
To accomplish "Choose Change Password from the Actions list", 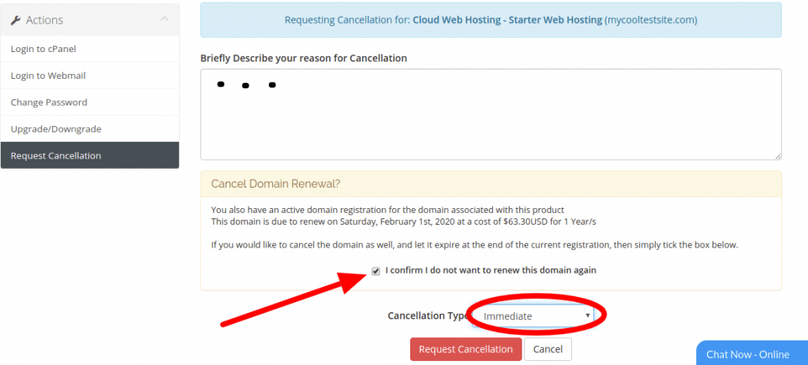I will coord(90,102).
